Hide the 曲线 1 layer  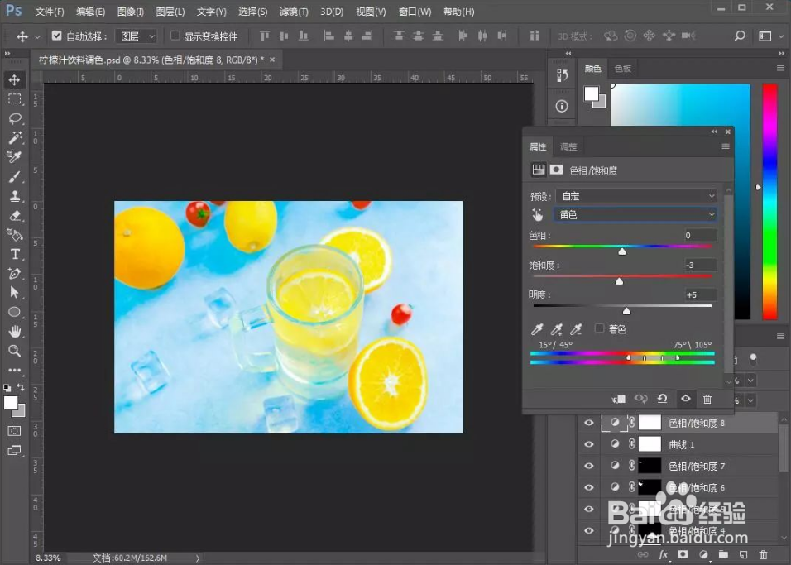[x=589, y=444]
